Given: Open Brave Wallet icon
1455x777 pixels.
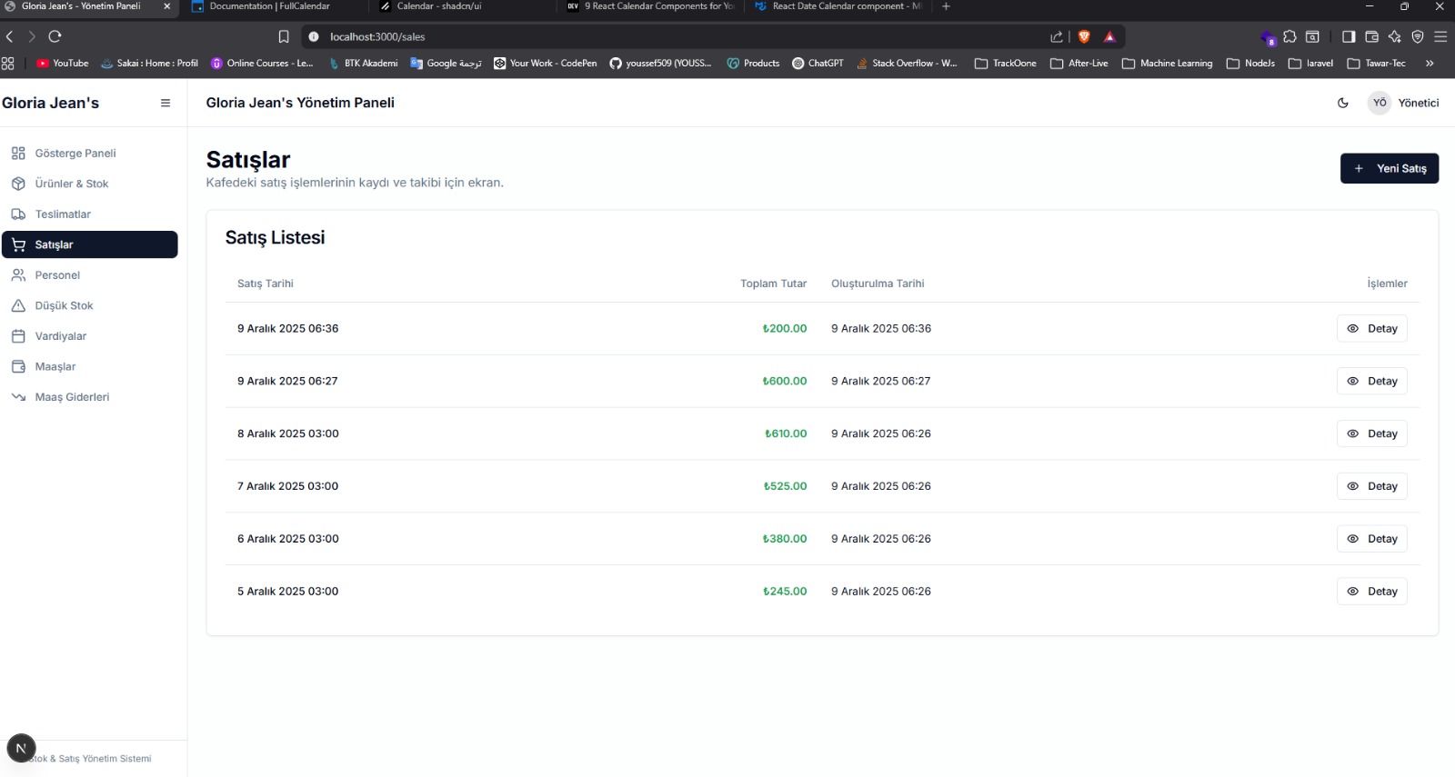Looking at the screenshot, I should (x=1371, y=36).
